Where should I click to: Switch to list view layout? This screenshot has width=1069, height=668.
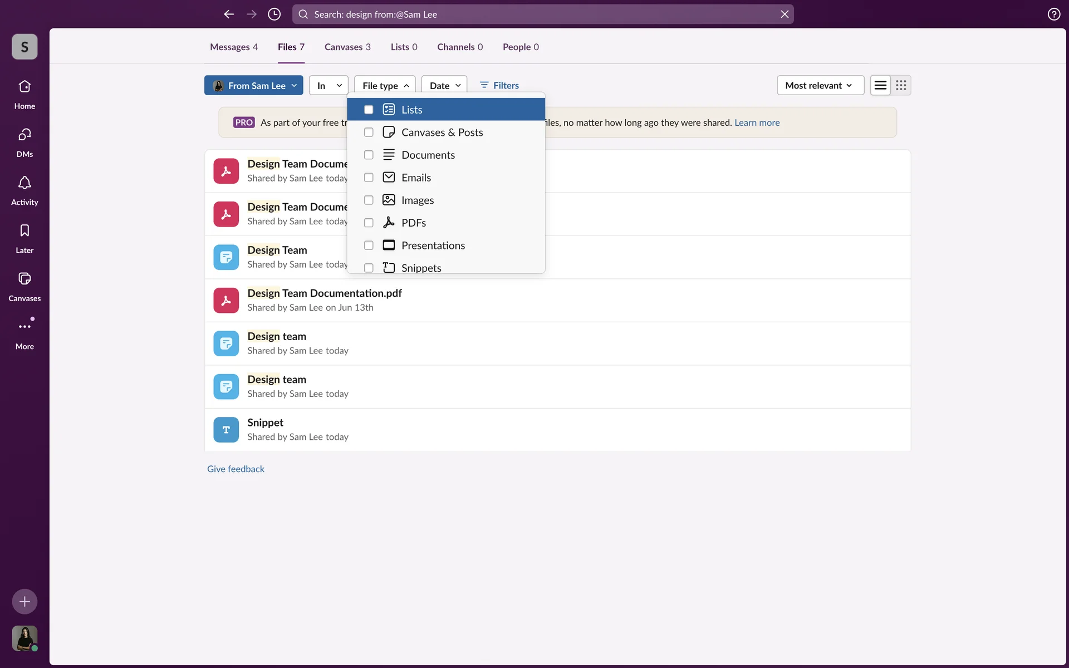[x=880, y=85]
